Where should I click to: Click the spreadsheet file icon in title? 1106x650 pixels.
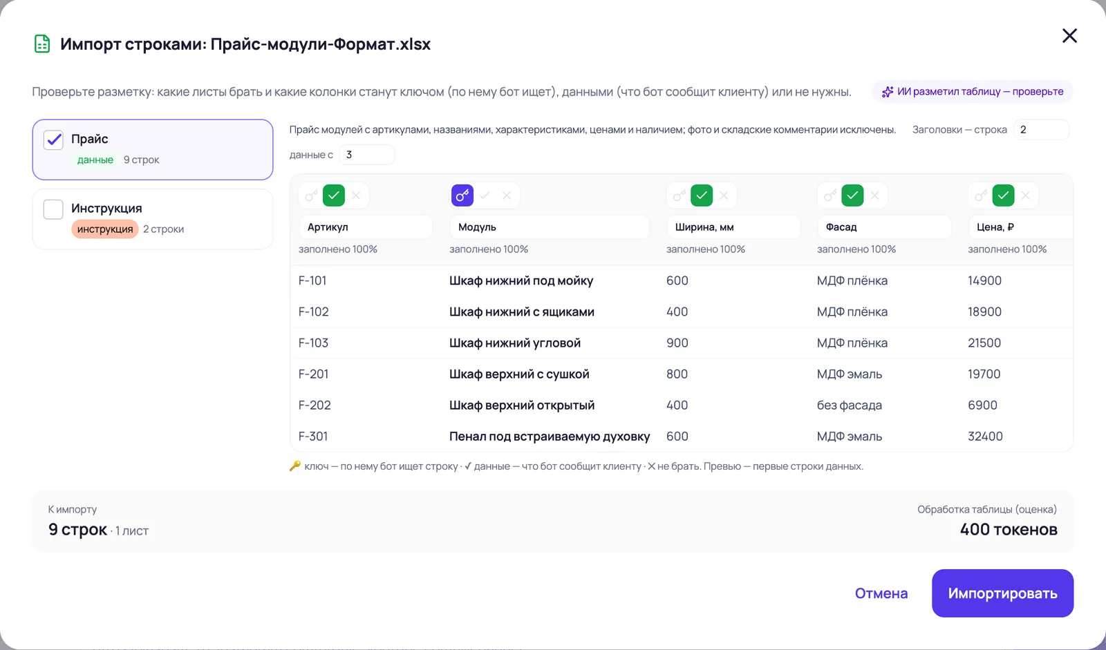point(42,44)
